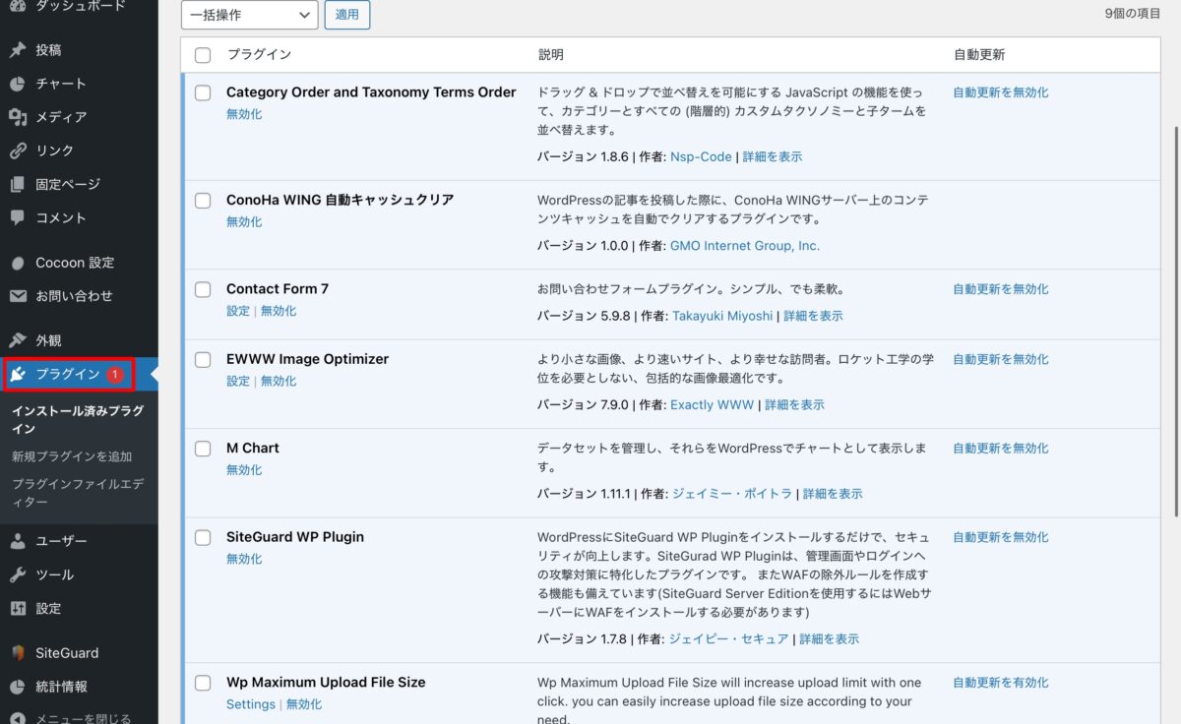Click 無効化 under Contact Form 7
Viewport: 1181px width, 724px height.
[279, 311]
